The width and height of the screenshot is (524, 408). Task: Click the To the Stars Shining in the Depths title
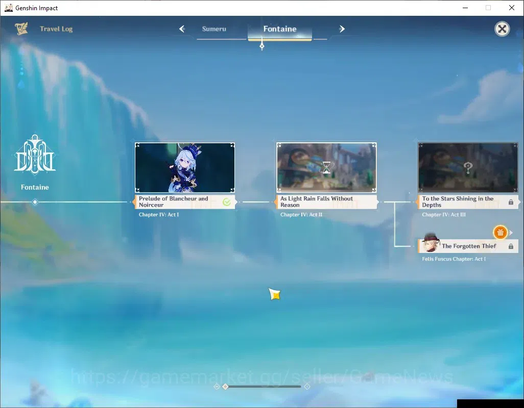458,202
